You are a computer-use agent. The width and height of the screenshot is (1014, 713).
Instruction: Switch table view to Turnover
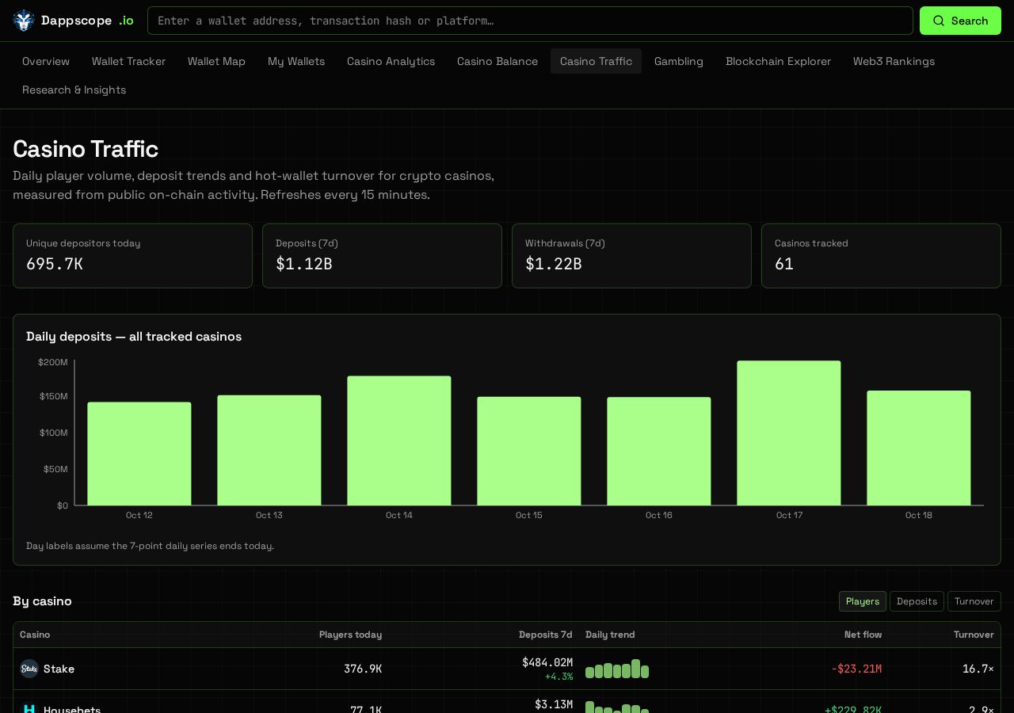tap(974, 601)
